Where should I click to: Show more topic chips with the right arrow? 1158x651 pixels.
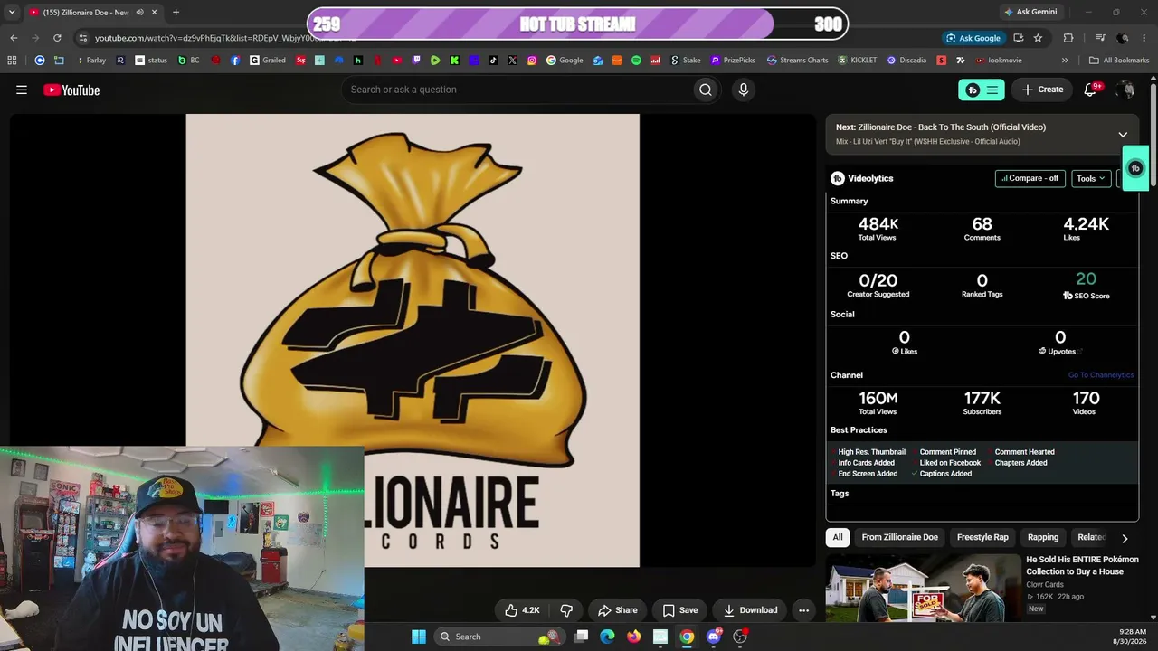1125,538
